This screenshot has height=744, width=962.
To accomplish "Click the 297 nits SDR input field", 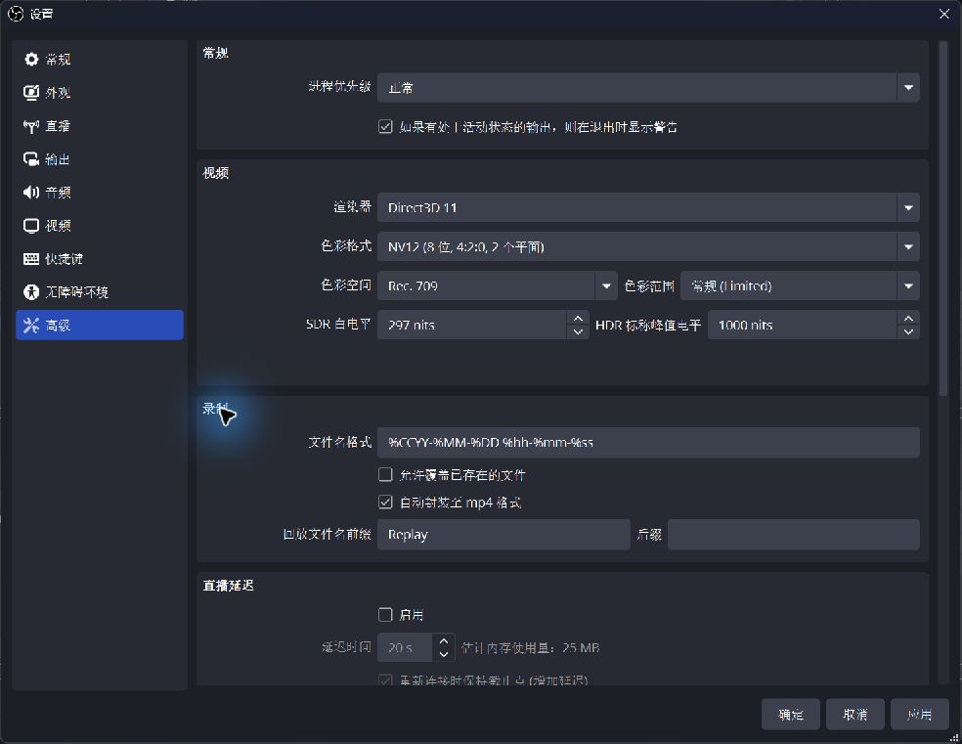I will pos(472,326).
